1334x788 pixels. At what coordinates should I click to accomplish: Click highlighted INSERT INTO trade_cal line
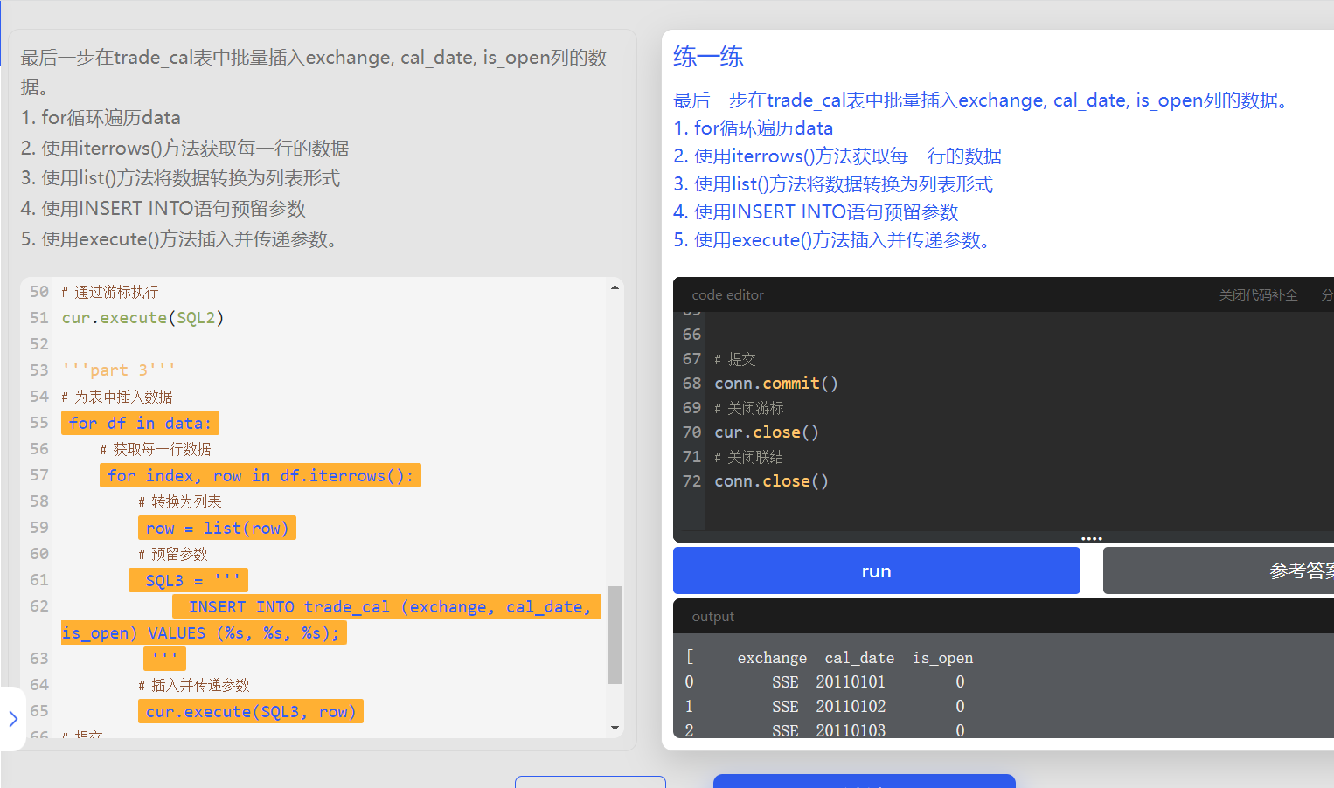coord(385,606)
